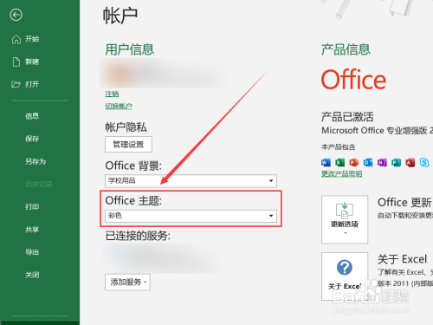
Task: Choose 另存为 (Save As) in sidebar
Action: click(36, 161)
